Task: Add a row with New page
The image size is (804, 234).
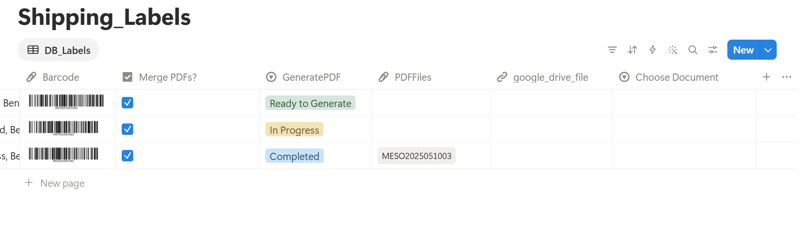Action: coord(55,183)
